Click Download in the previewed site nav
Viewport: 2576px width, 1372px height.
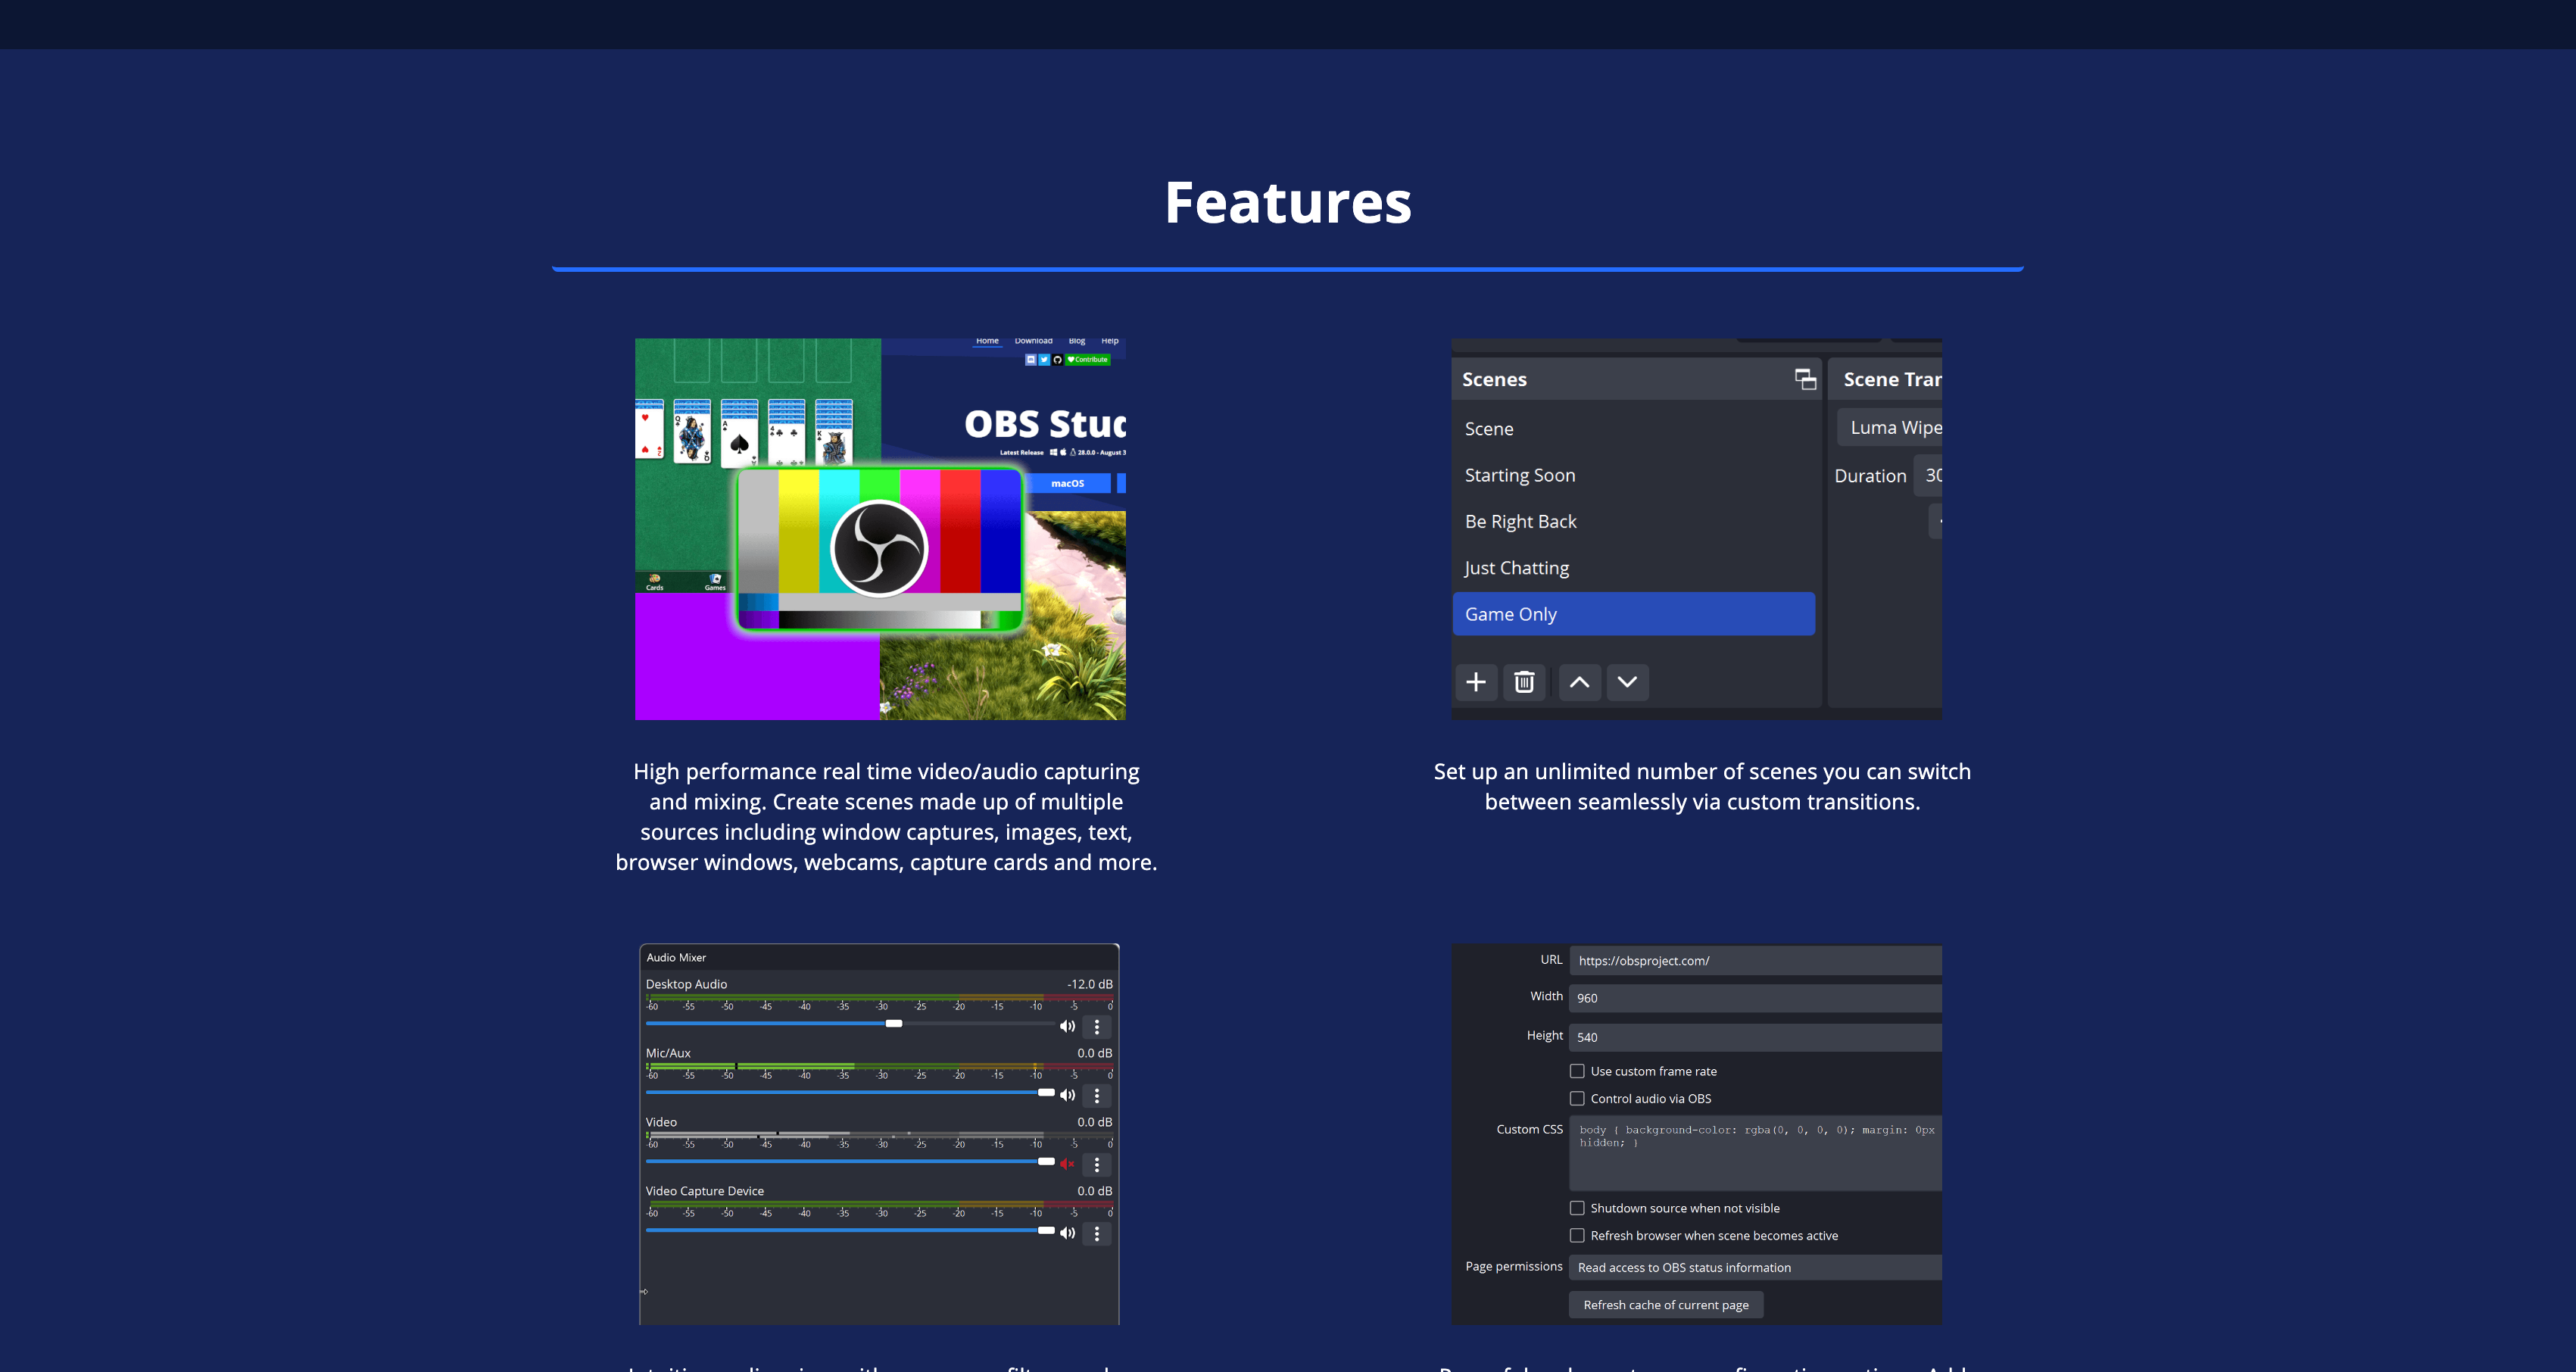tap(1033, 341)
